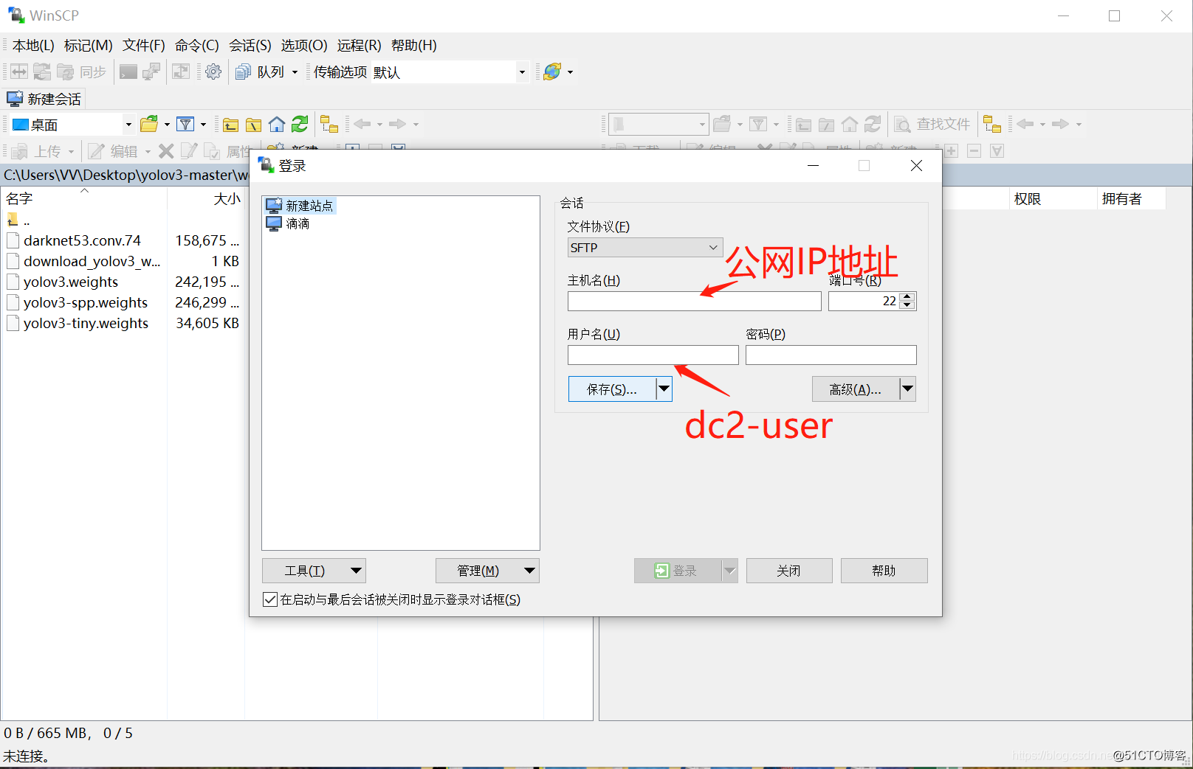Click the 保存(S)... save button
1193x769 pixels.
612,389
